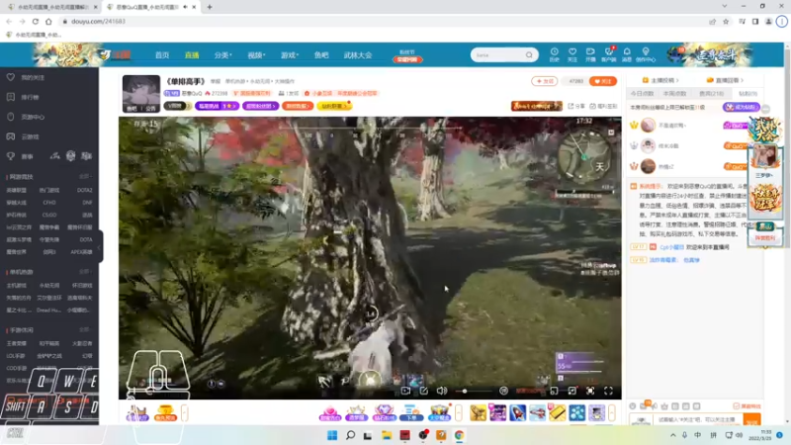Open 我的关注 heart icon in sidebar
This screenshot has height=445, width=791.
11,78
